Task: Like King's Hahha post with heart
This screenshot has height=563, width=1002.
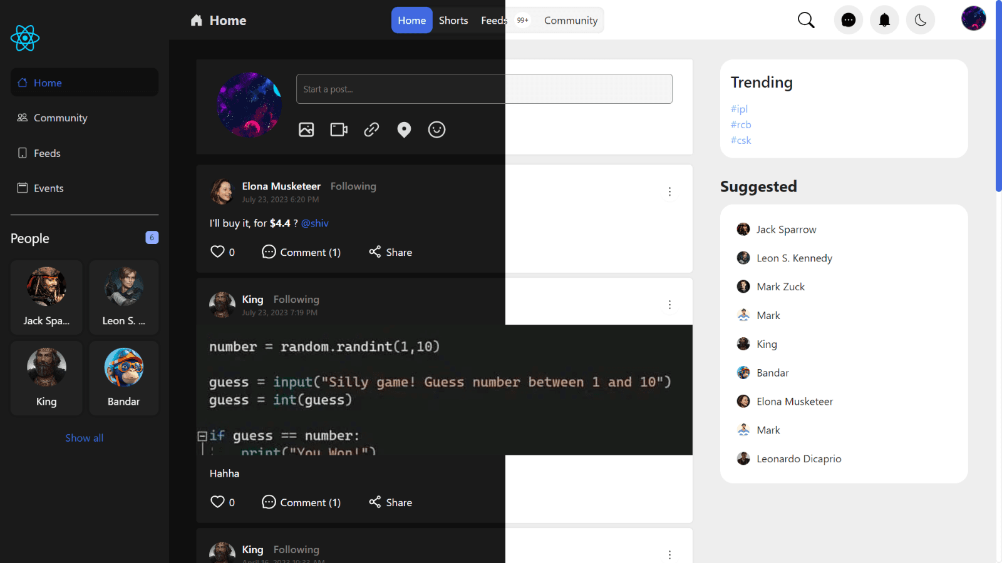Action: coord(217,502)
